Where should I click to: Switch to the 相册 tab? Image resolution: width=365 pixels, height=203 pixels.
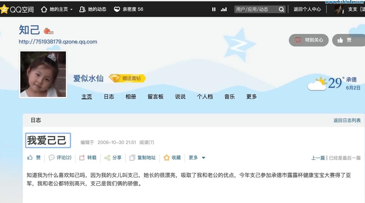tap(131, 97)
